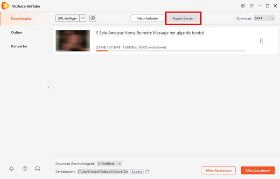Open the MP4 download format dropdown
This screenshot has height=179, width=280.
[264, 18]
